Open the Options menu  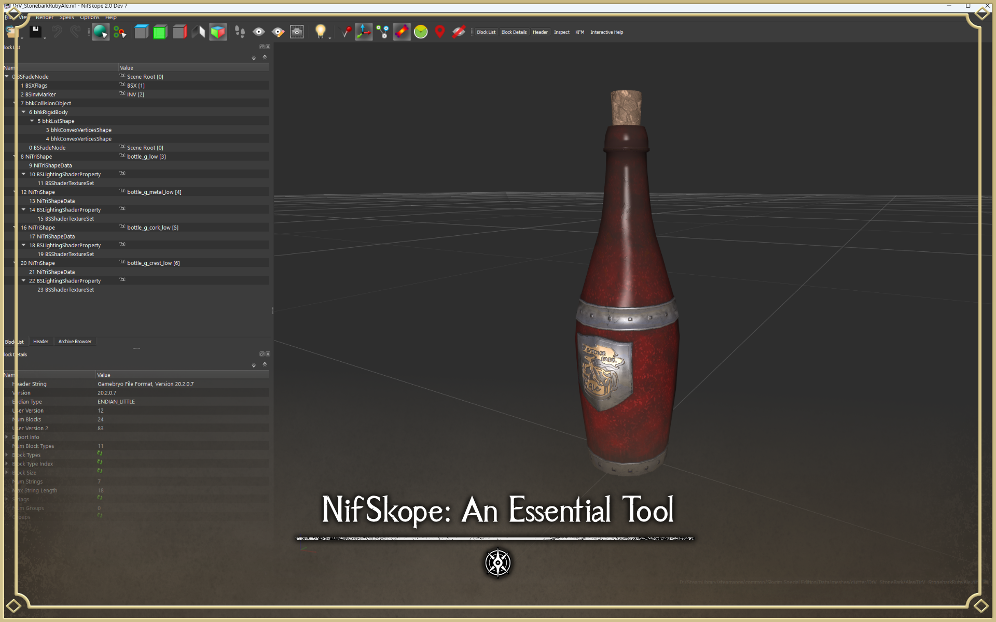click(x=90, y=17)
